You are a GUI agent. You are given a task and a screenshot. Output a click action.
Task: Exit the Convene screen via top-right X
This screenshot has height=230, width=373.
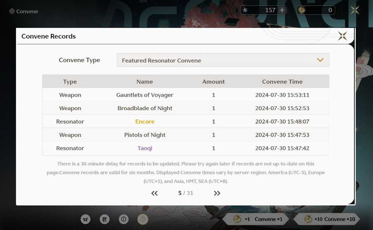tap(355, 10)
